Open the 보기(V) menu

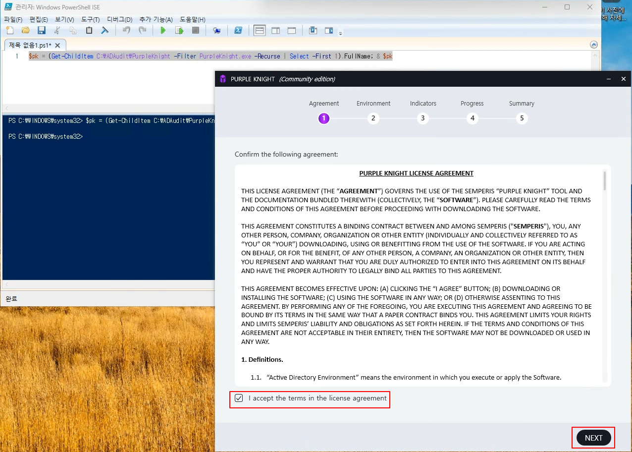click(64, 19)
